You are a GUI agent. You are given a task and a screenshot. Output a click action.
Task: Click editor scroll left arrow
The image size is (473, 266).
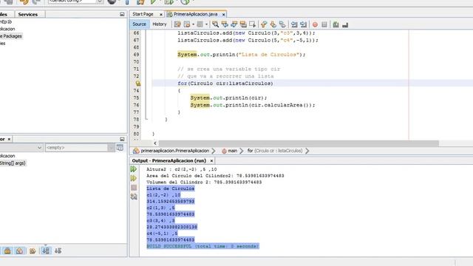click(155, 143)
